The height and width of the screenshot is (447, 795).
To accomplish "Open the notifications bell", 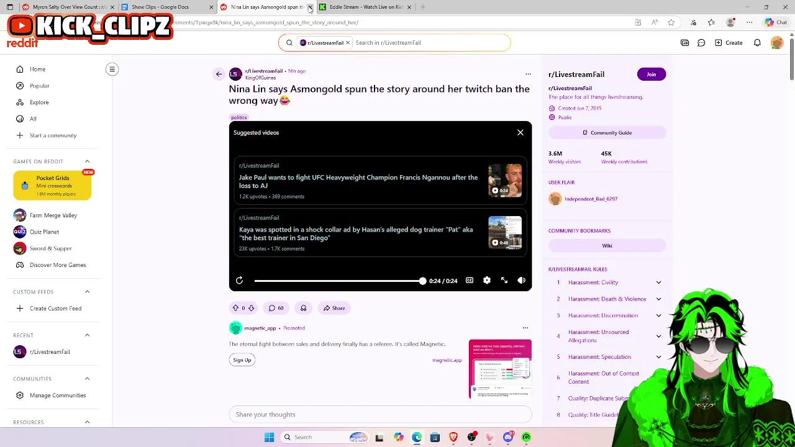I will coord(757,43).
